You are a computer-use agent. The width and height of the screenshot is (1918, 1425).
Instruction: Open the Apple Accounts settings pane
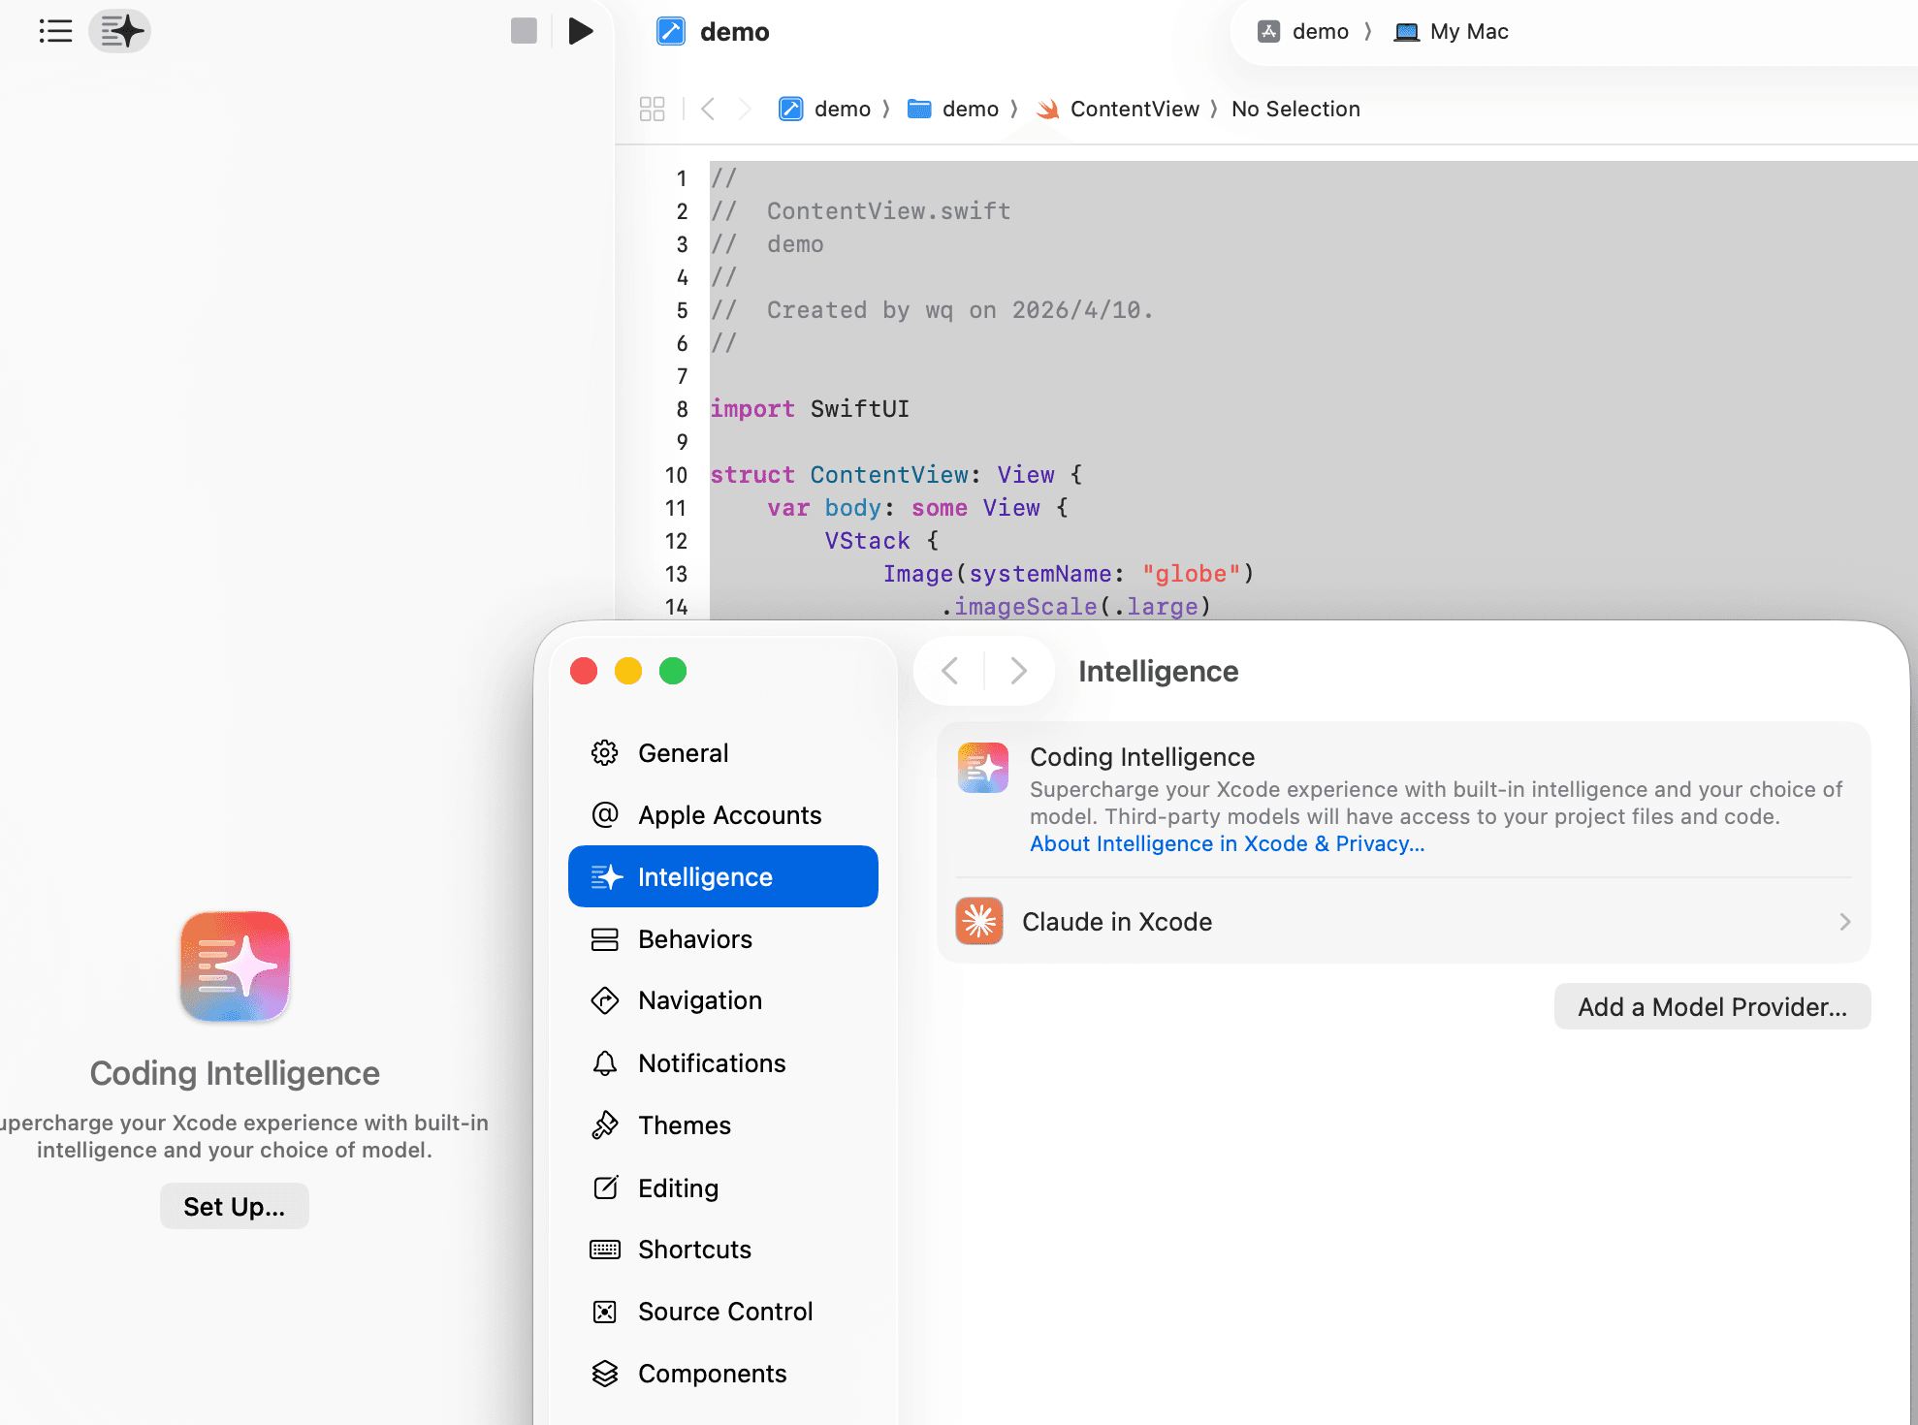tap(729, 815)
